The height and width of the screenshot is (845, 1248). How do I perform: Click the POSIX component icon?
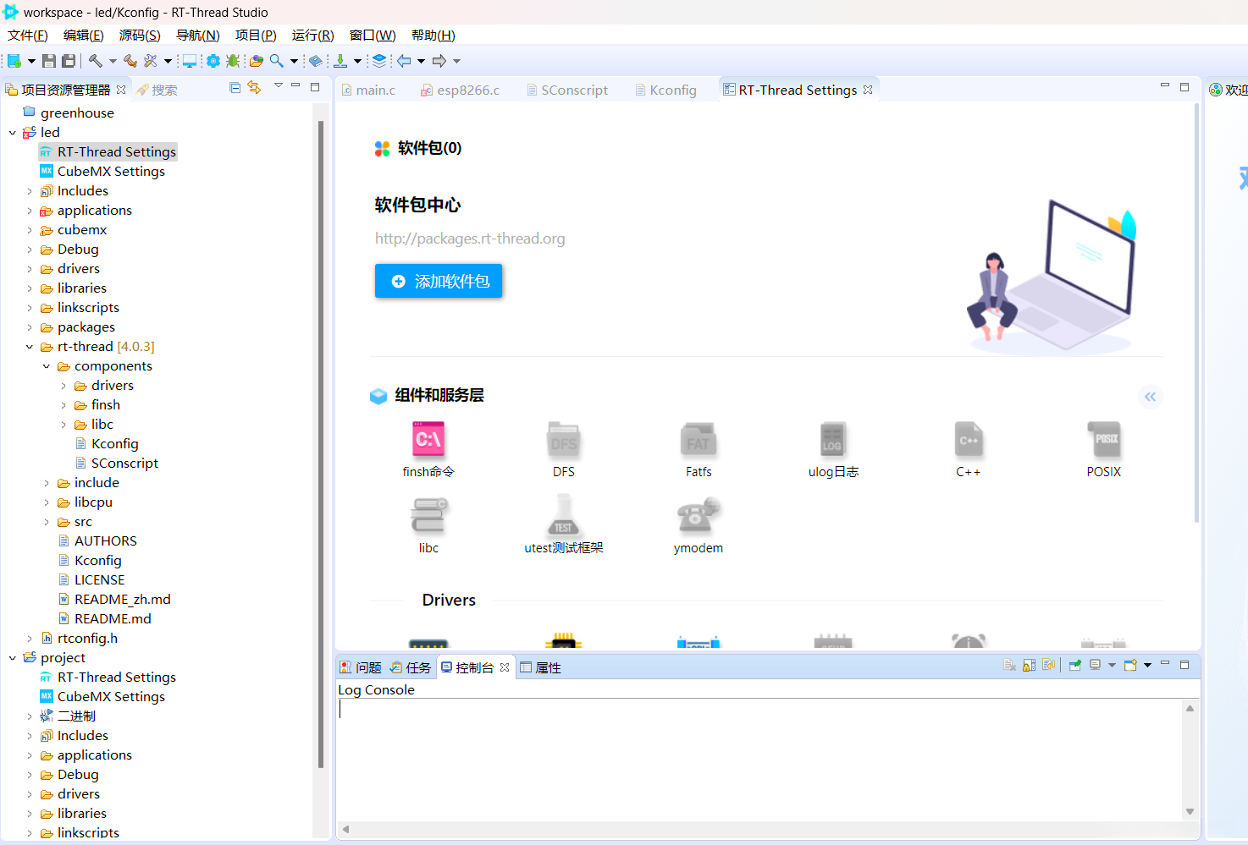(x=1104, y=440)
